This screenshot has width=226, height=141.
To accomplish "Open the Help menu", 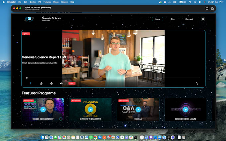I will tap(72, 2).
